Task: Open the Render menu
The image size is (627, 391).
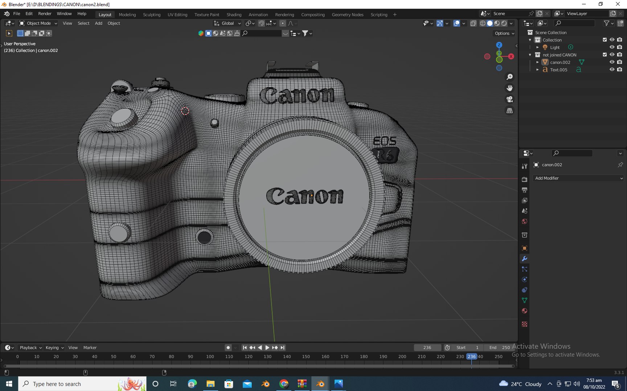Action: pos(45,14)
